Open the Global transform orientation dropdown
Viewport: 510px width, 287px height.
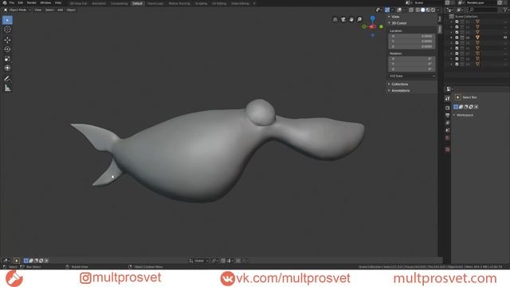[x=199, y=261]
